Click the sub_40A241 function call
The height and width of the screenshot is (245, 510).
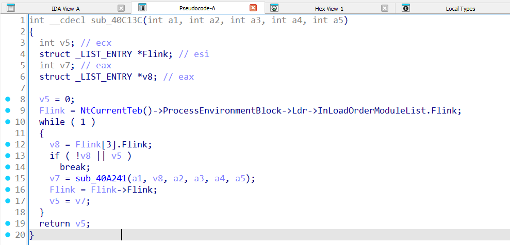101,178
